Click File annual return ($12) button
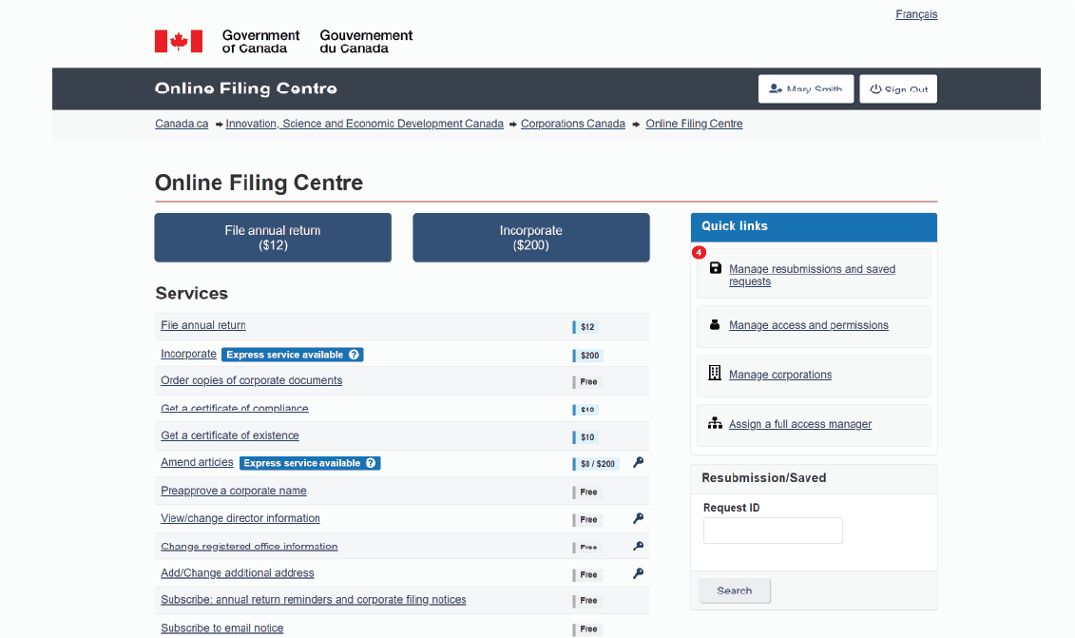Viewport: 1075px width, 638px height. 273,237
